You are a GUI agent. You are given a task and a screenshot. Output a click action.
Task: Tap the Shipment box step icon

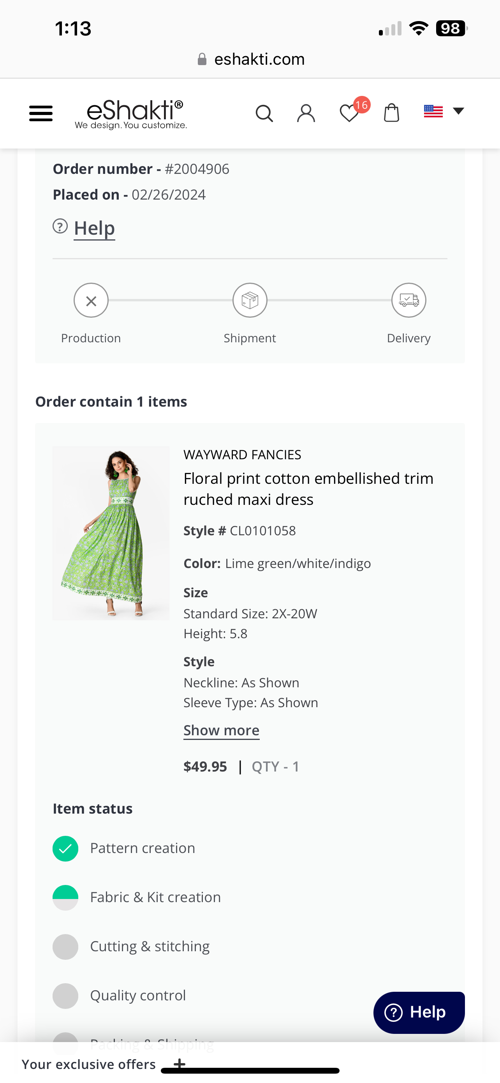tap(250, 301)
